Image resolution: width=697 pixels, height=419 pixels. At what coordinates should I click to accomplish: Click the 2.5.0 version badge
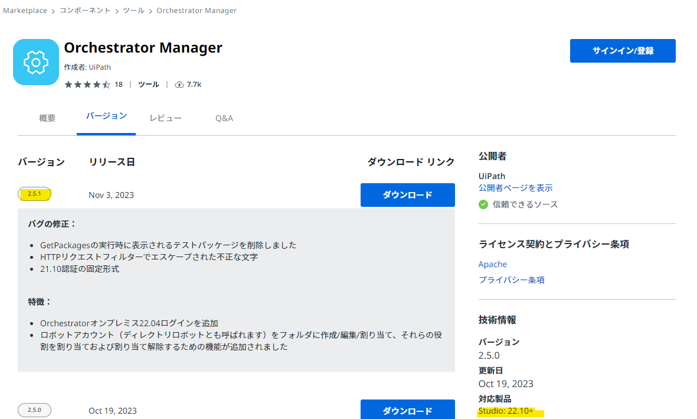(34, 410)
